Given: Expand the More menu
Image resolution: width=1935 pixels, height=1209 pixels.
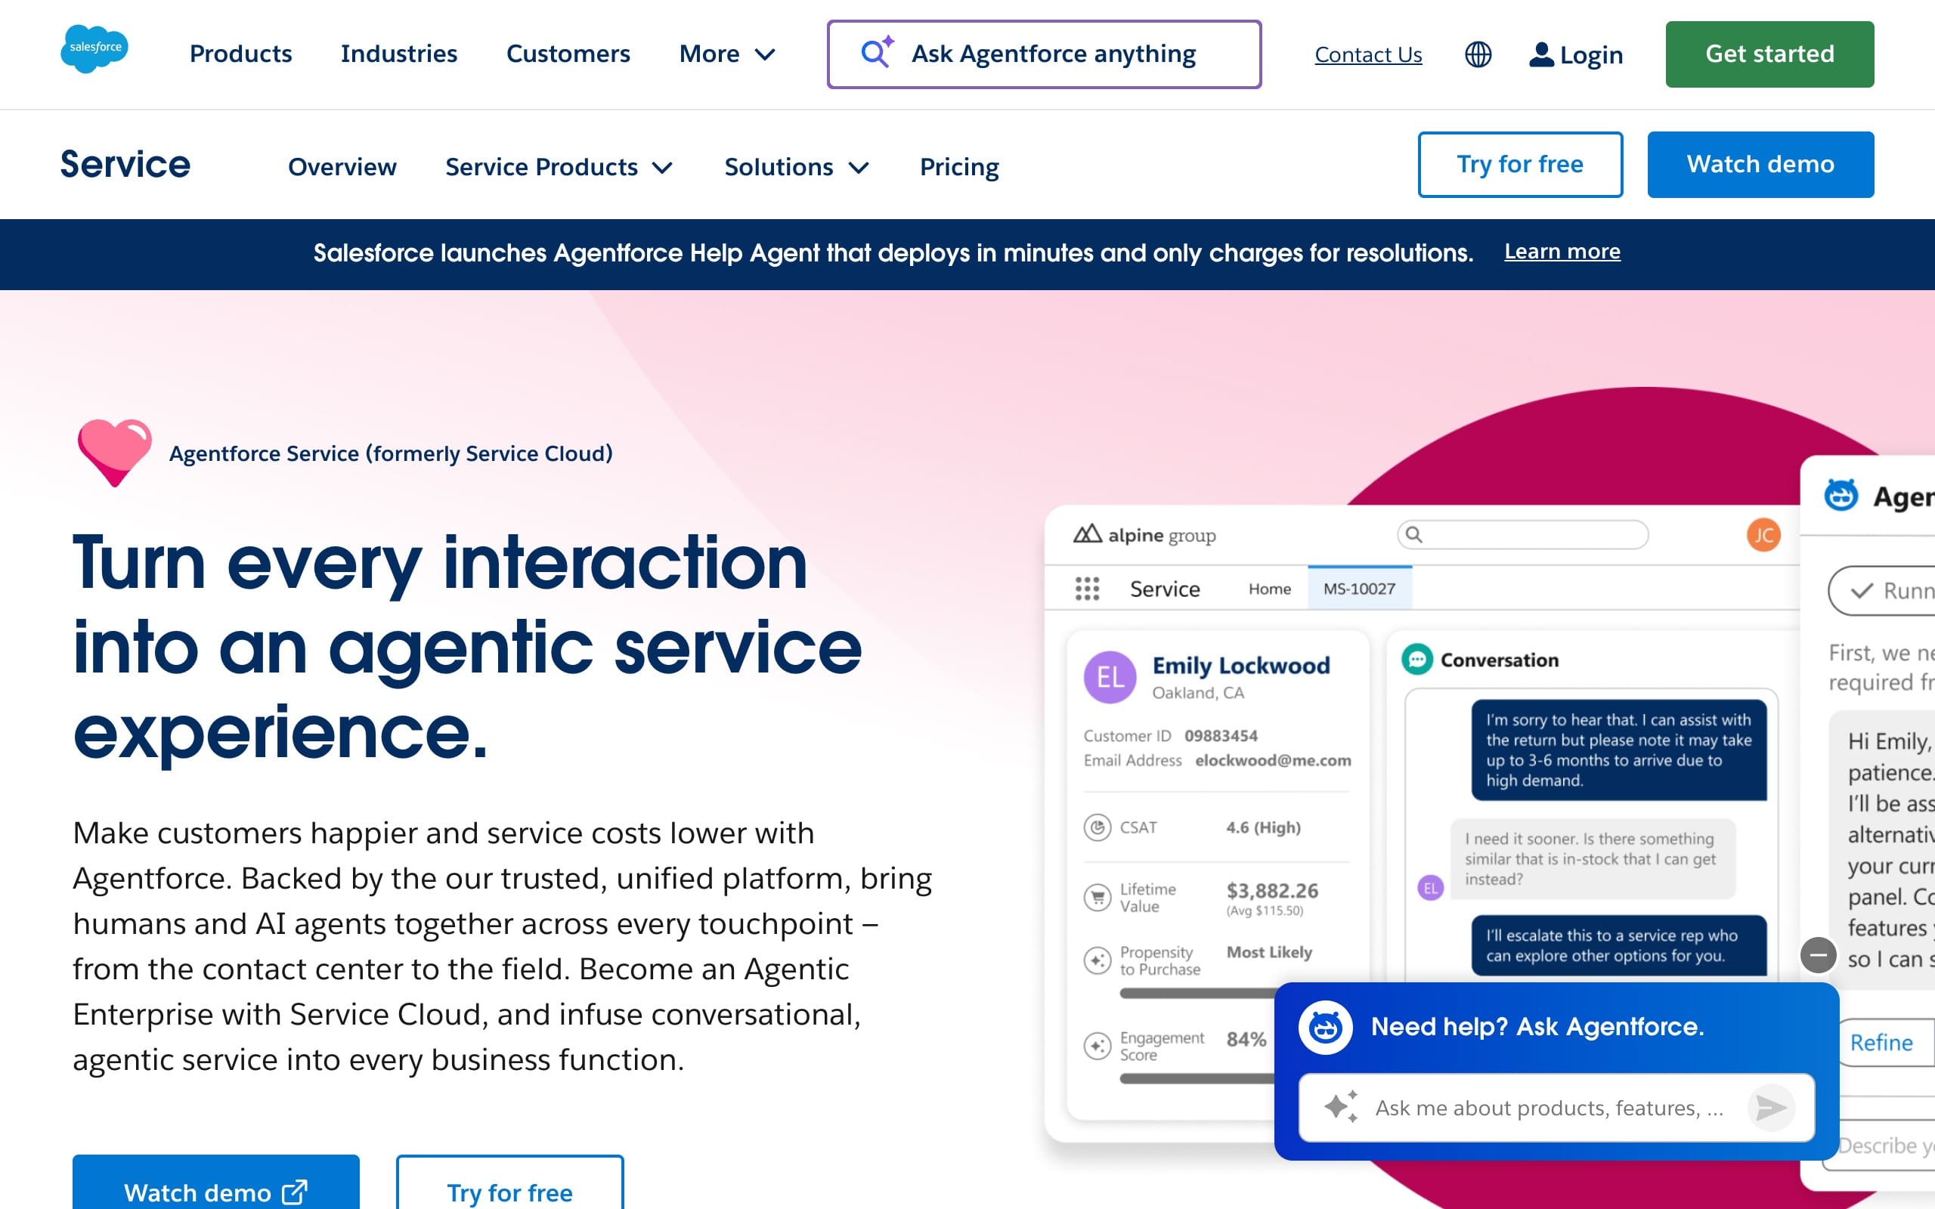Looking at the screenshot, I should (x=727, y=54).
